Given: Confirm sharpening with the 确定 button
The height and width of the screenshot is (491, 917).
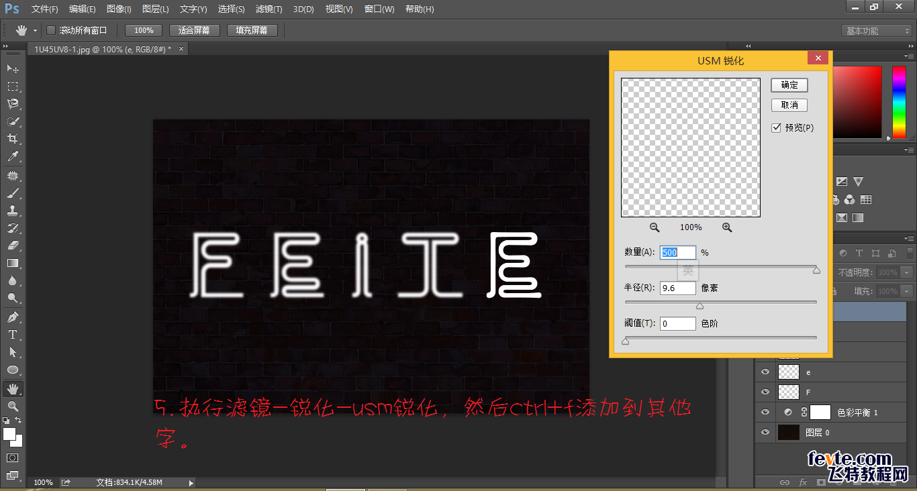Looking at the screenshot, I should pos(789,85).
